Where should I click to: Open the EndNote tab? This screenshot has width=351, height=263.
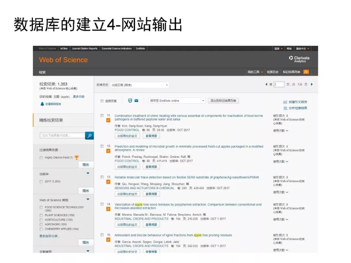pos(140,48)
